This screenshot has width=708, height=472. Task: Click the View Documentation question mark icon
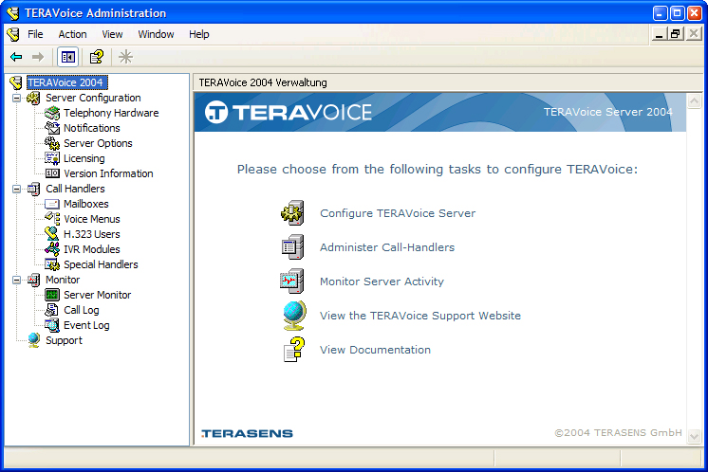[293, 350]
